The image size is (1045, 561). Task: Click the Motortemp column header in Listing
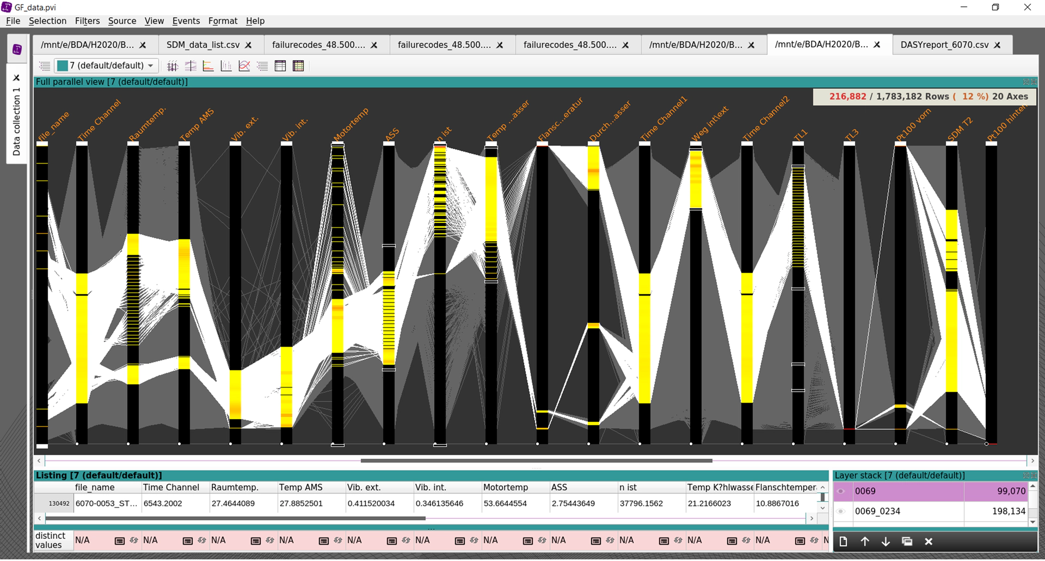tap(505, 488)
